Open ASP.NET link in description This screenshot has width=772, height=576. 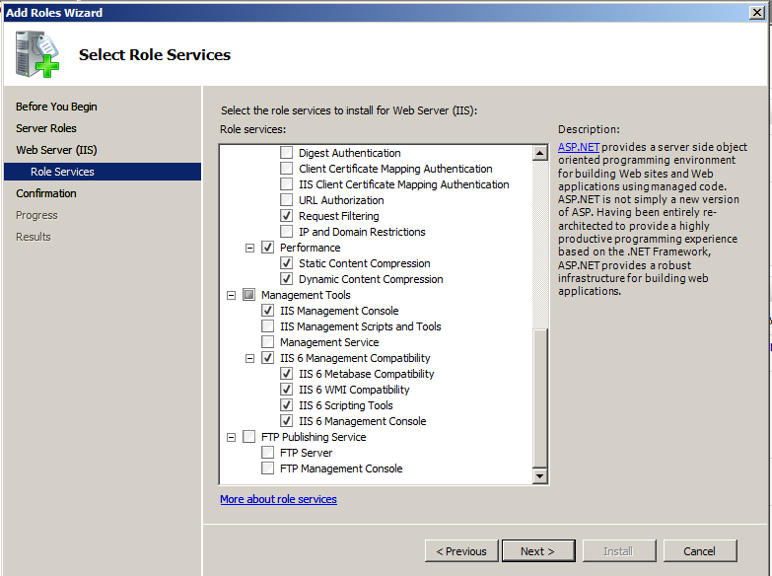point(579,147)
